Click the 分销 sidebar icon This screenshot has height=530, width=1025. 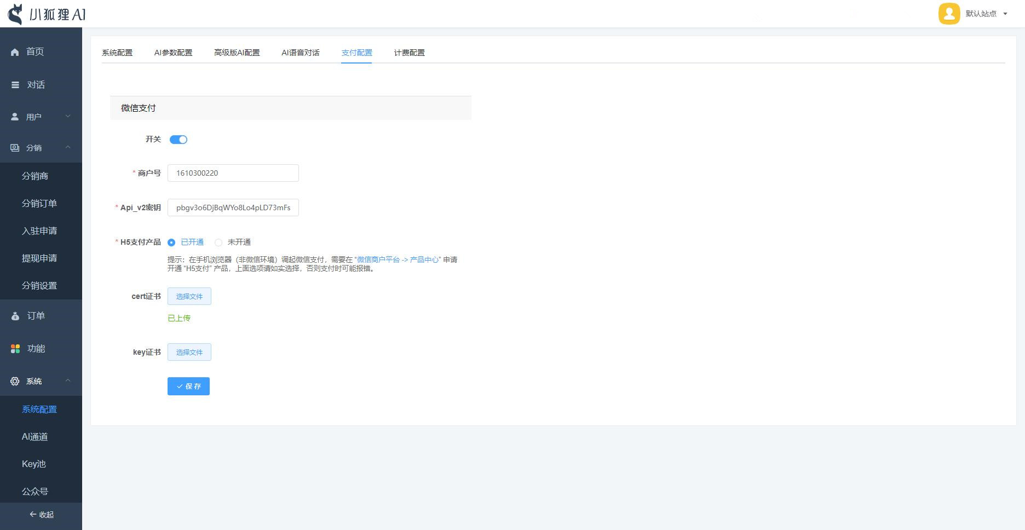click(15, 148)
